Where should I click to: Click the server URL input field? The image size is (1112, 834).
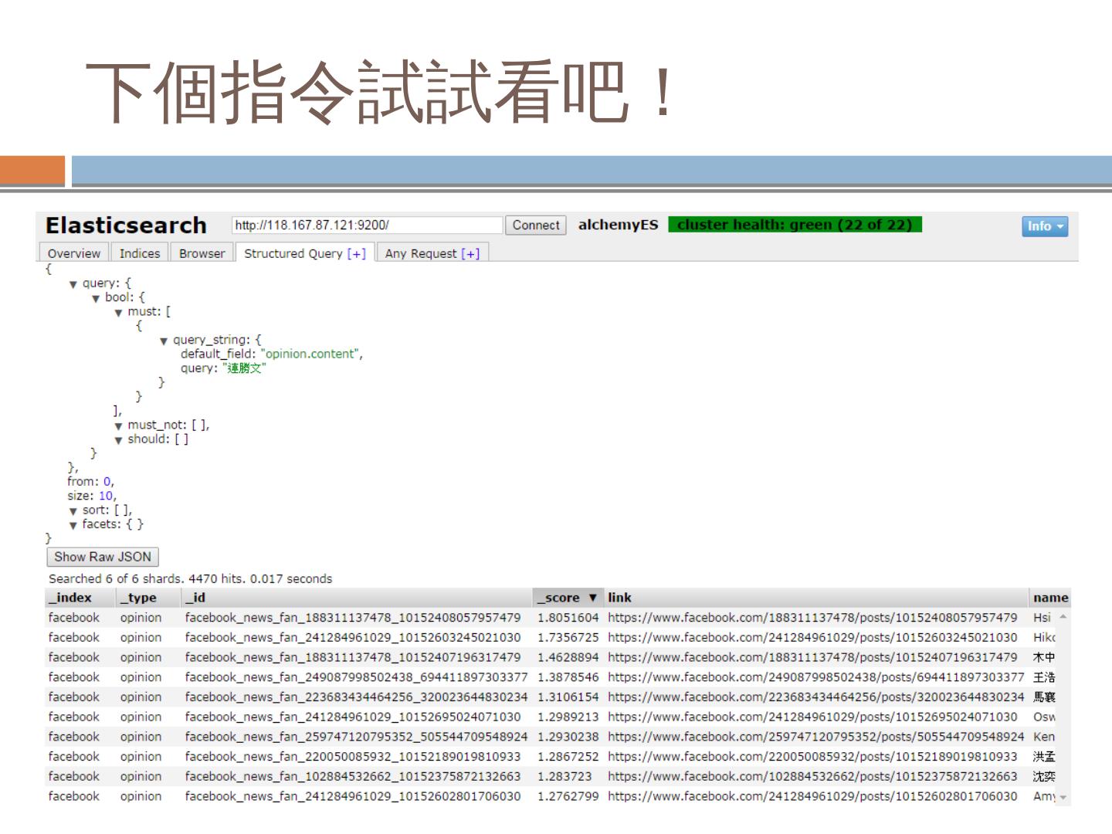coord(368,225)
